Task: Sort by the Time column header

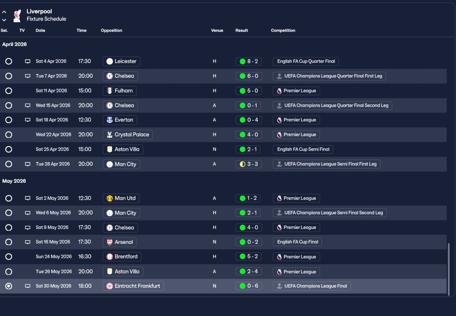Action: point(82,31)
